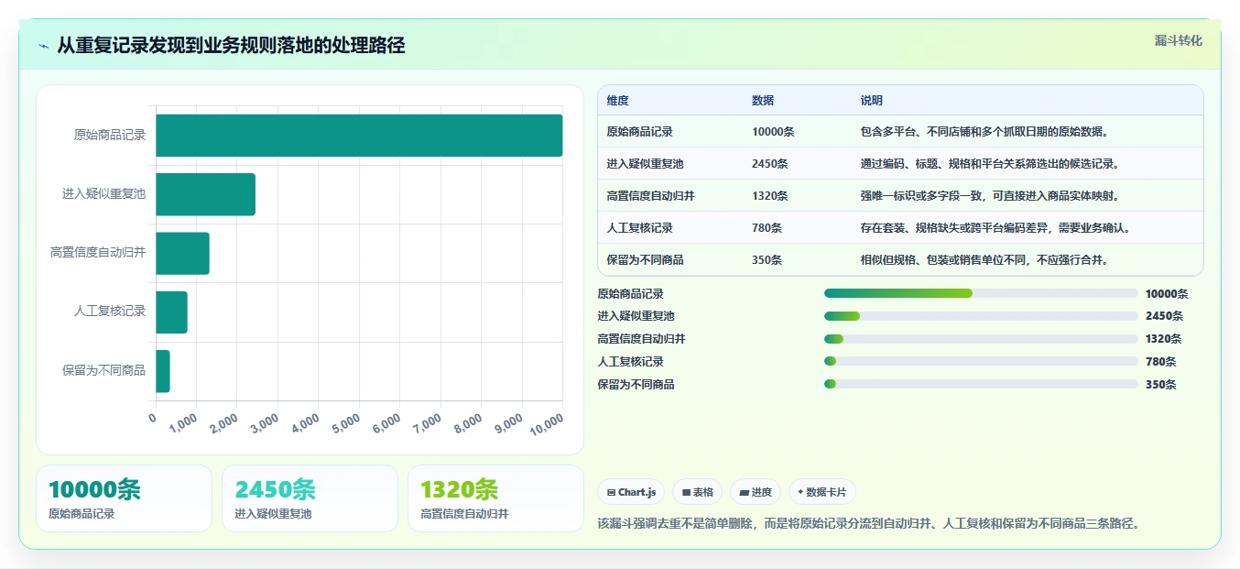
Task: Click the 进入疑似重复池 bar in the chart
Action: tap(205, 194)
